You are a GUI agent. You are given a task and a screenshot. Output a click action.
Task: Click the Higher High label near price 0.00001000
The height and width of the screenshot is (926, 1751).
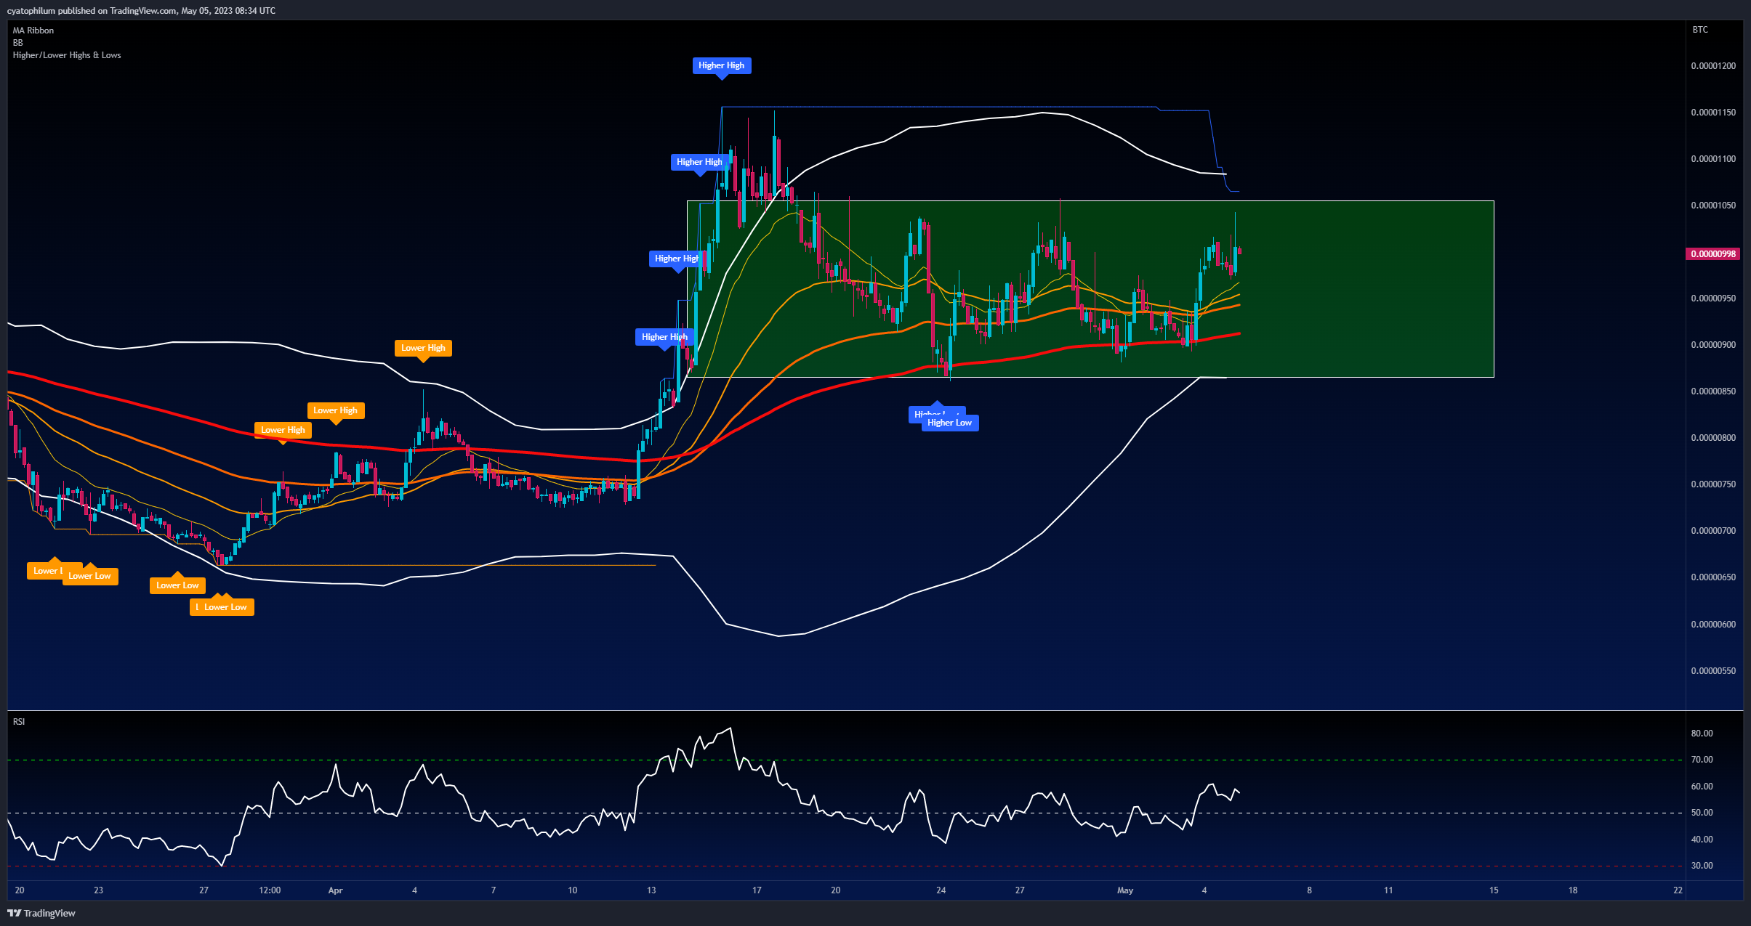(x=677, y=259)
